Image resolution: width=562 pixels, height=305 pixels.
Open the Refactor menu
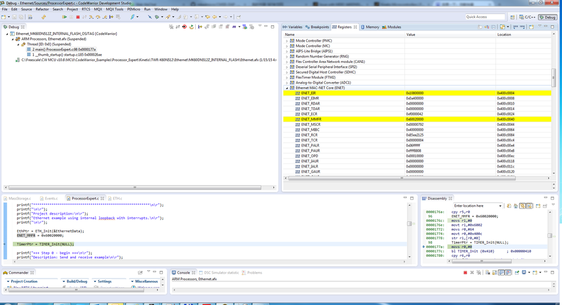click(x=42, y=10)
